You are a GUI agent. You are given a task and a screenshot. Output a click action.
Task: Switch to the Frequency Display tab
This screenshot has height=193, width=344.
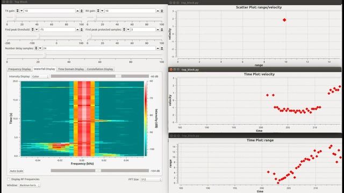click(19, 69)
